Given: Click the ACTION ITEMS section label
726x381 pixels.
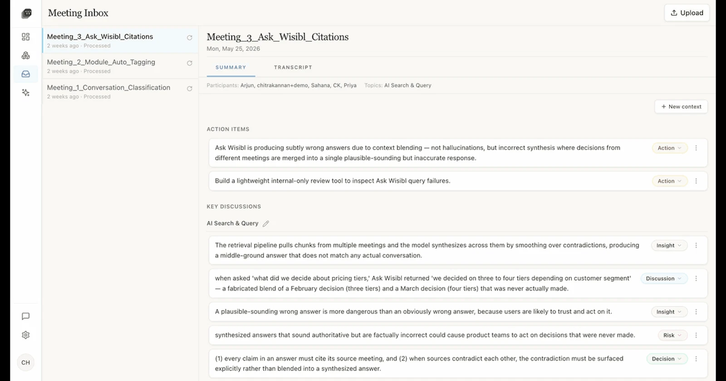Looking at the screenshot, I should click(228, 129).
